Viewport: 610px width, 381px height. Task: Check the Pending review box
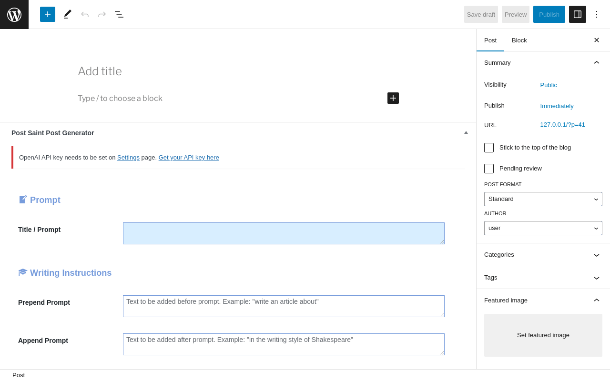(x=489, y=169)
